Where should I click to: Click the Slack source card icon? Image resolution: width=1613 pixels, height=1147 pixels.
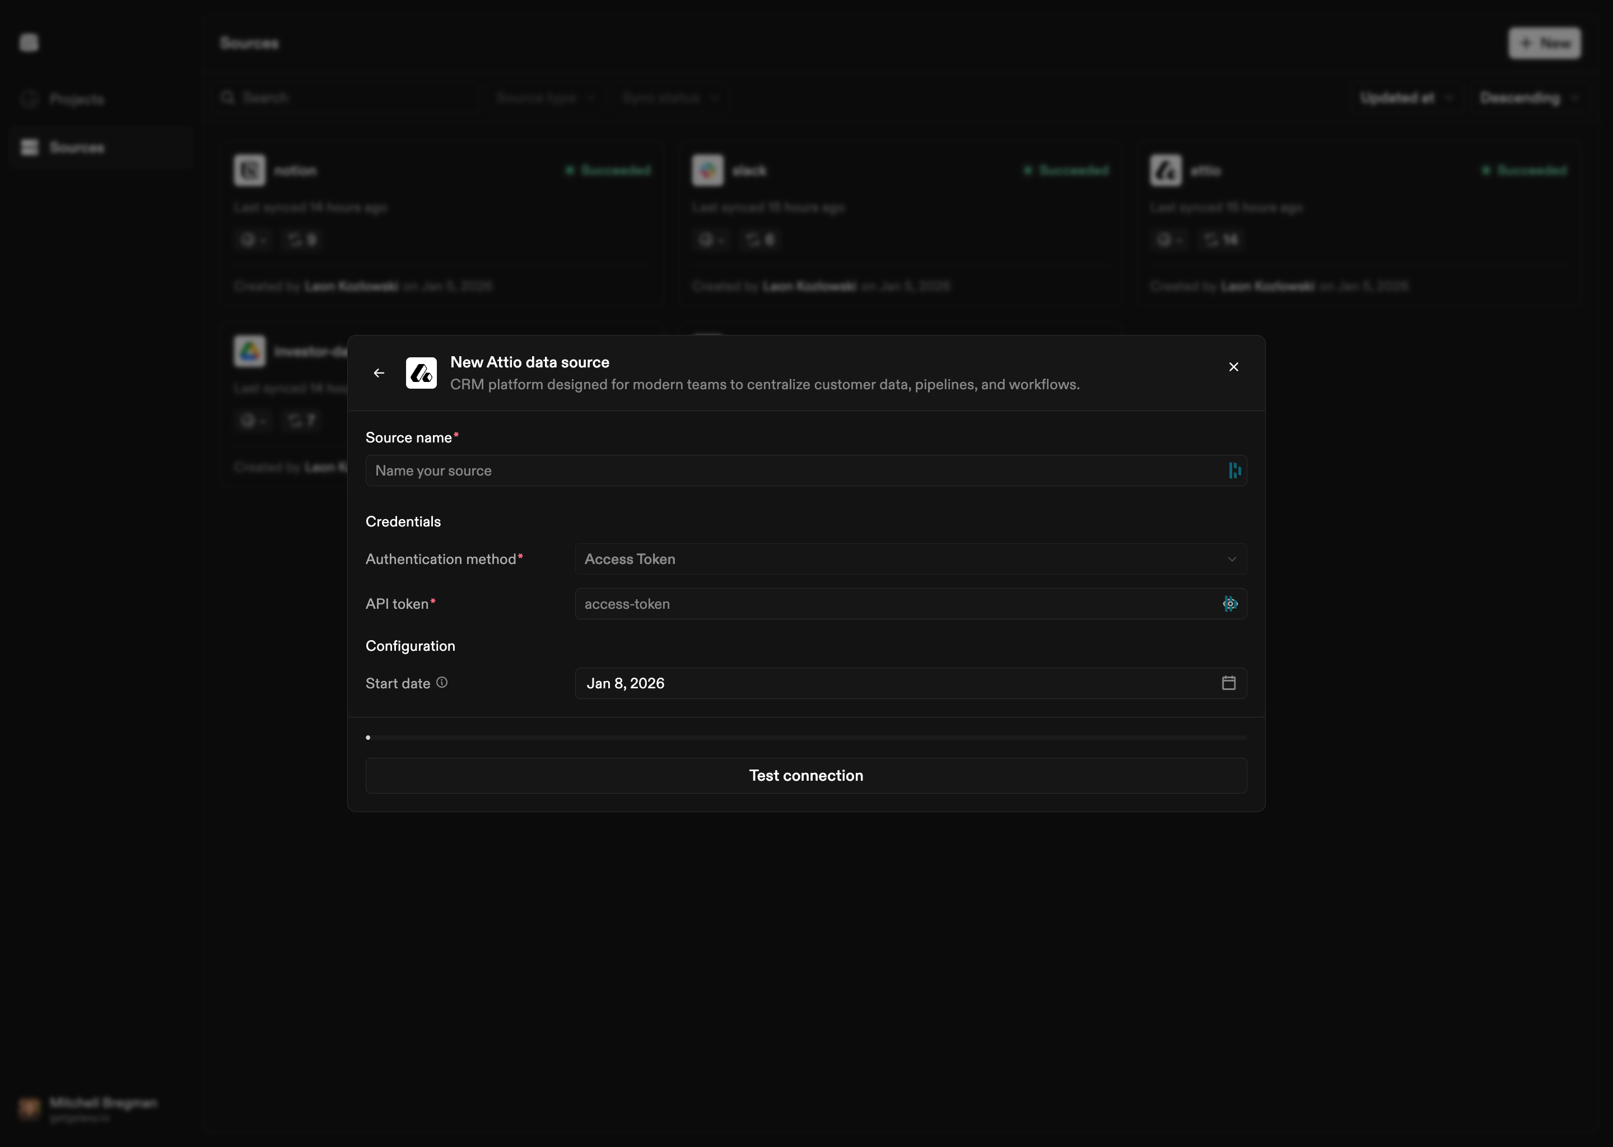(x=707, y=170)
